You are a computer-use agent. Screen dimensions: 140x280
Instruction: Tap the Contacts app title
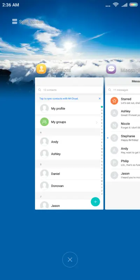(x=61, y=70)
